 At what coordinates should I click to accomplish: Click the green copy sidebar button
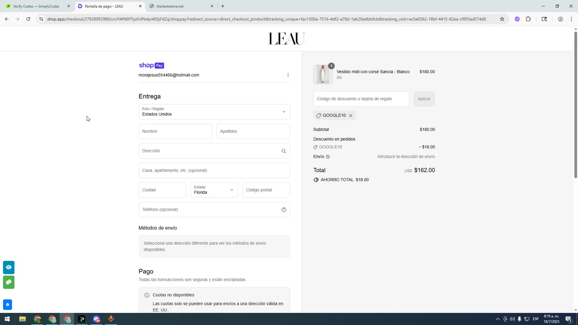tap(8, 282)
